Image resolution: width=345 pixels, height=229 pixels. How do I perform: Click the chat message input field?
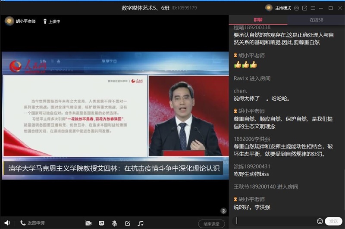click(275, 221)
